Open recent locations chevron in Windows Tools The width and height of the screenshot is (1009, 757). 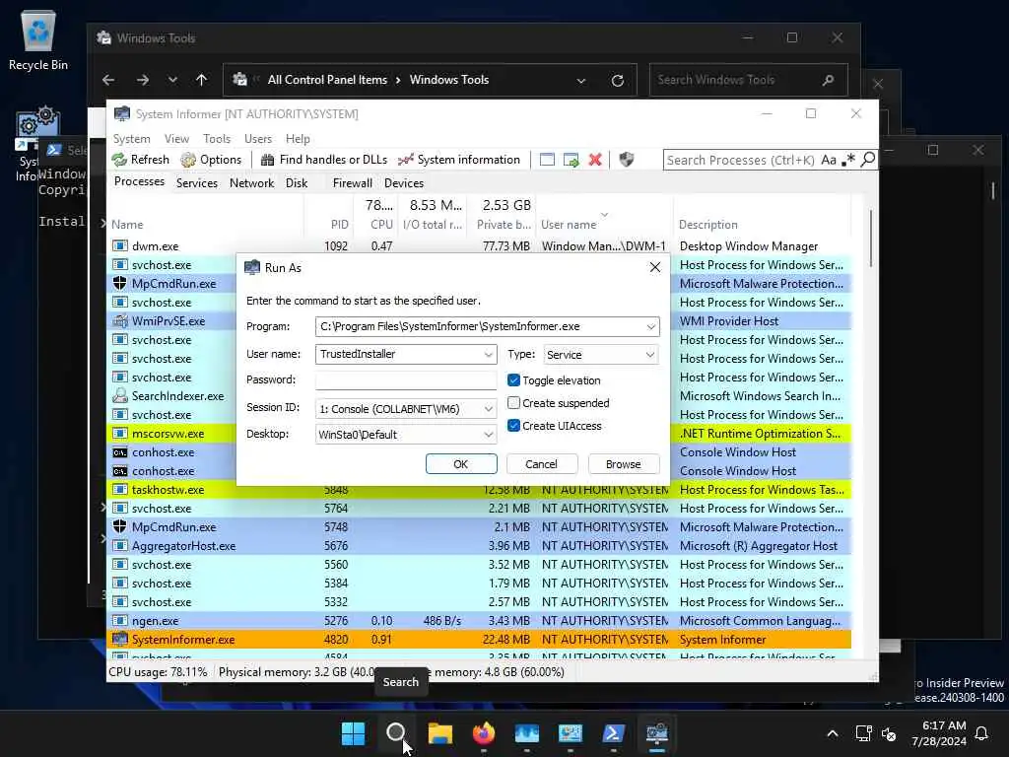point(172,80)
